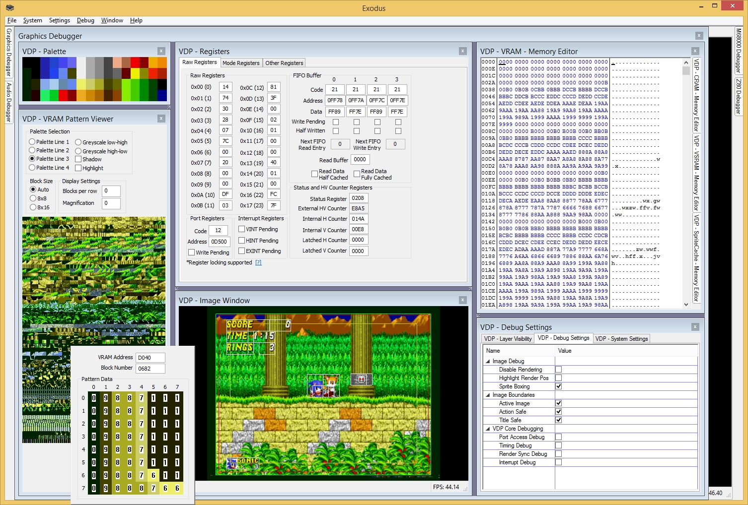Select the Palette Line 1 radio button
This screenshot has height=505, width=748.
tap(32, 142)
